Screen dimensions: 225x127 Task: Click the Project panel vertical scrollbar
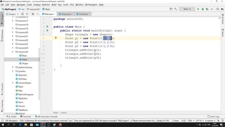point(39,74)
